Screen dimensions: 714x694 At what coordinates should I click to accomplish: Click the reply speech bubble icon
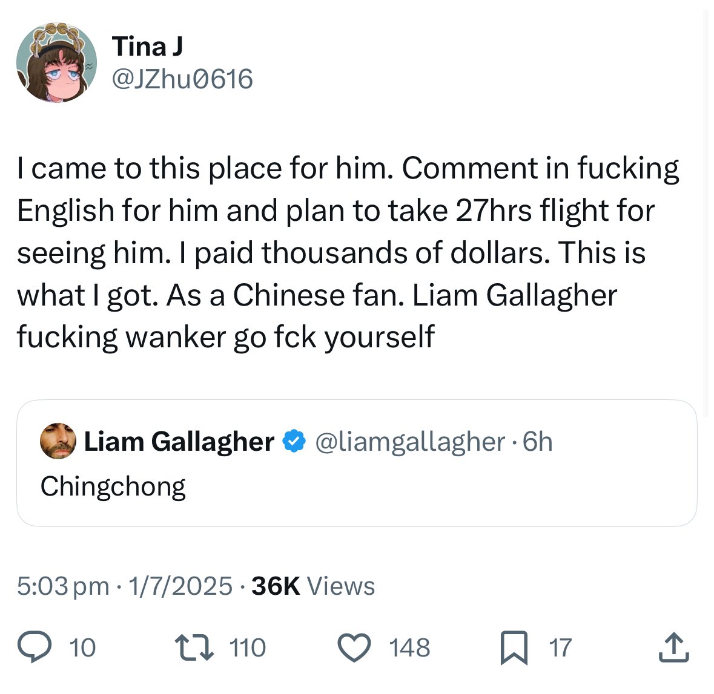click(x=34, y=647)
